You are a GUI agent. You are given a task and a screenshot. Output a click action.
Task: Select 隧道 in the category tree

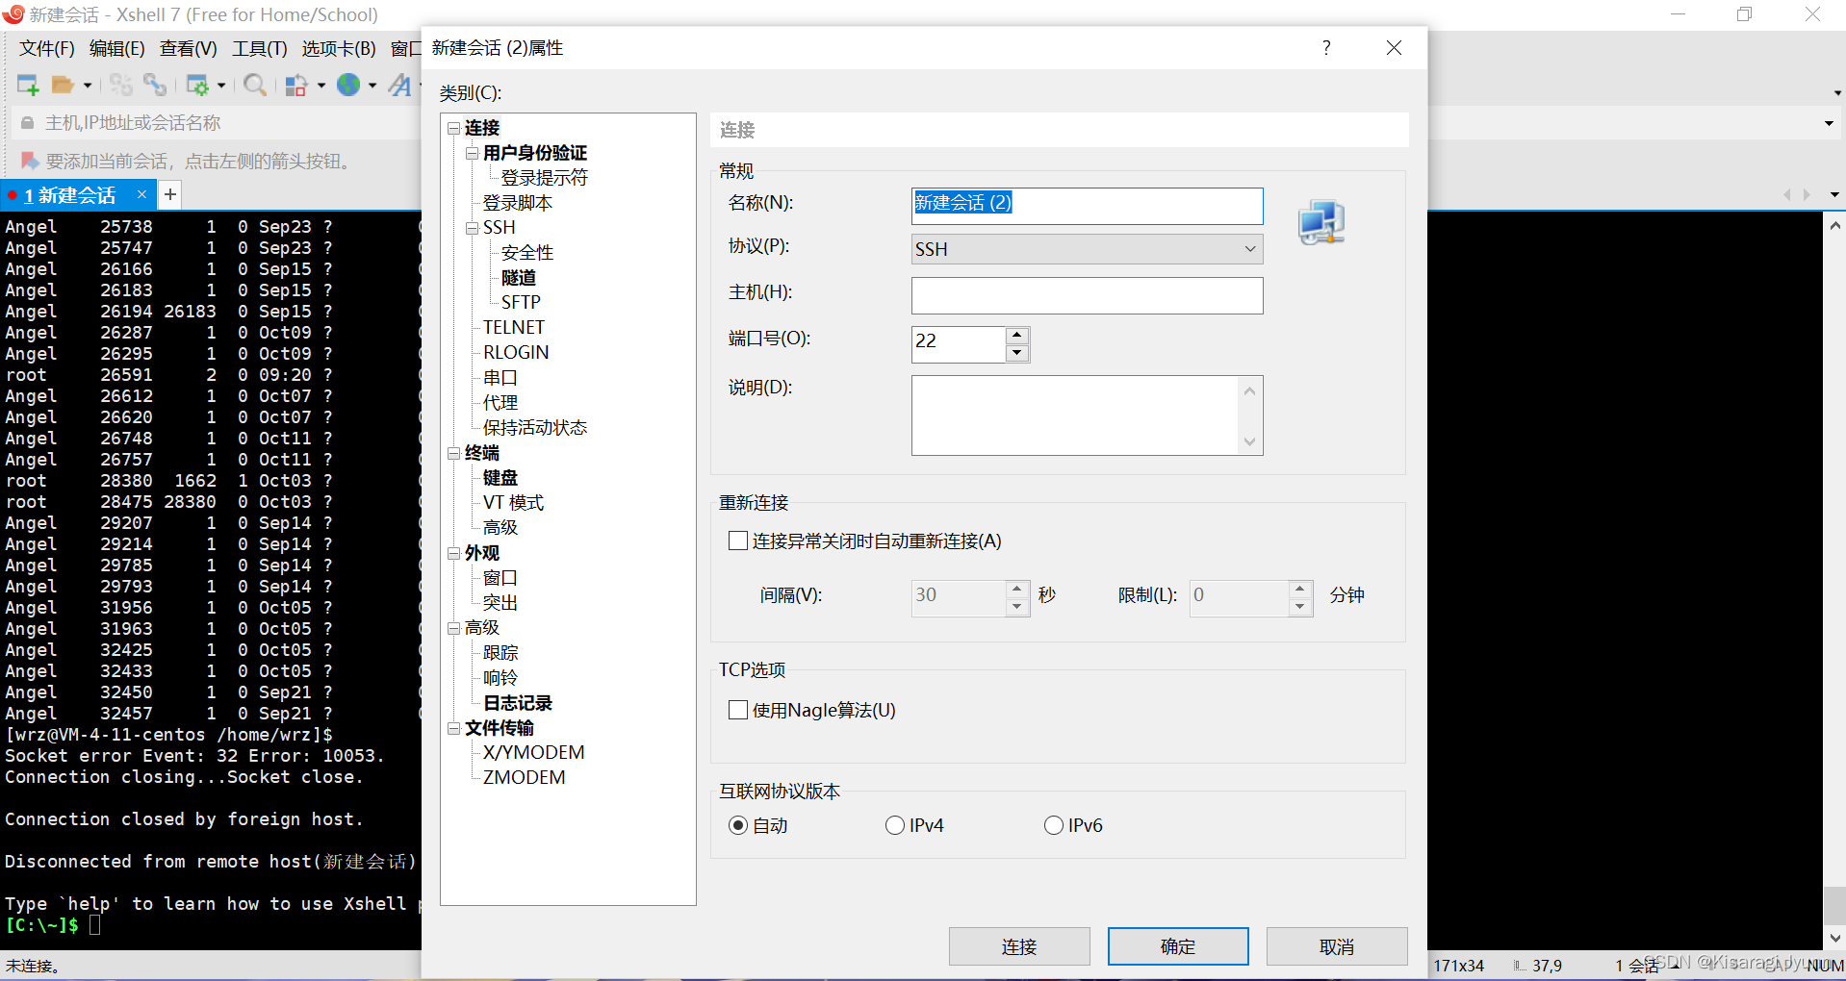[518, 278]
